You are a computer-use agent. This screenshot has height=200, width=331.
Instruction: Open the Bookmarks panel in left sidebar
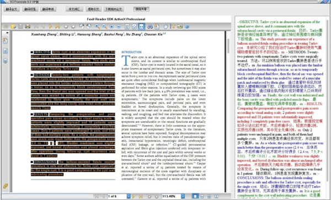(6, 41)
